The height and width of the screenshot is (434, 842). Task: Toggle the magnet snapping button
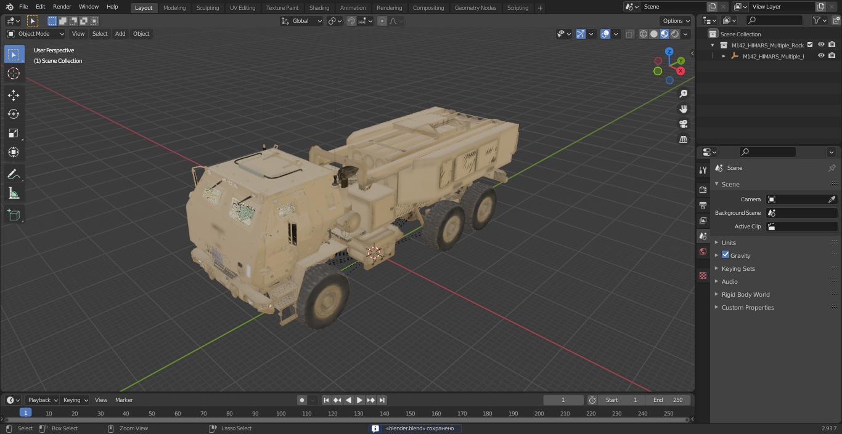351,21
